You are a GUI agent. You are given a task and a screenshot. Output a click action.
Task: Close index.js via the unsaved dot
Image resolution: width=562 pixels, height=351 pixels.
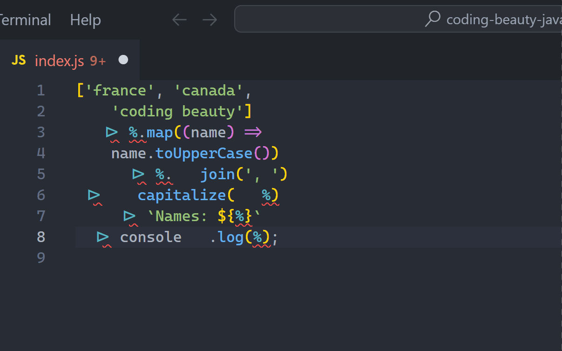[123, 60]
